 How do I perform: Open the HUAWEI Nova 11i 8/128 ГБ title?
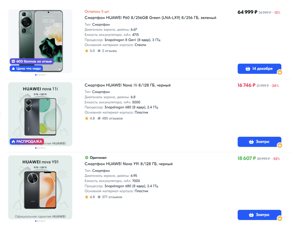pos(127,85)
